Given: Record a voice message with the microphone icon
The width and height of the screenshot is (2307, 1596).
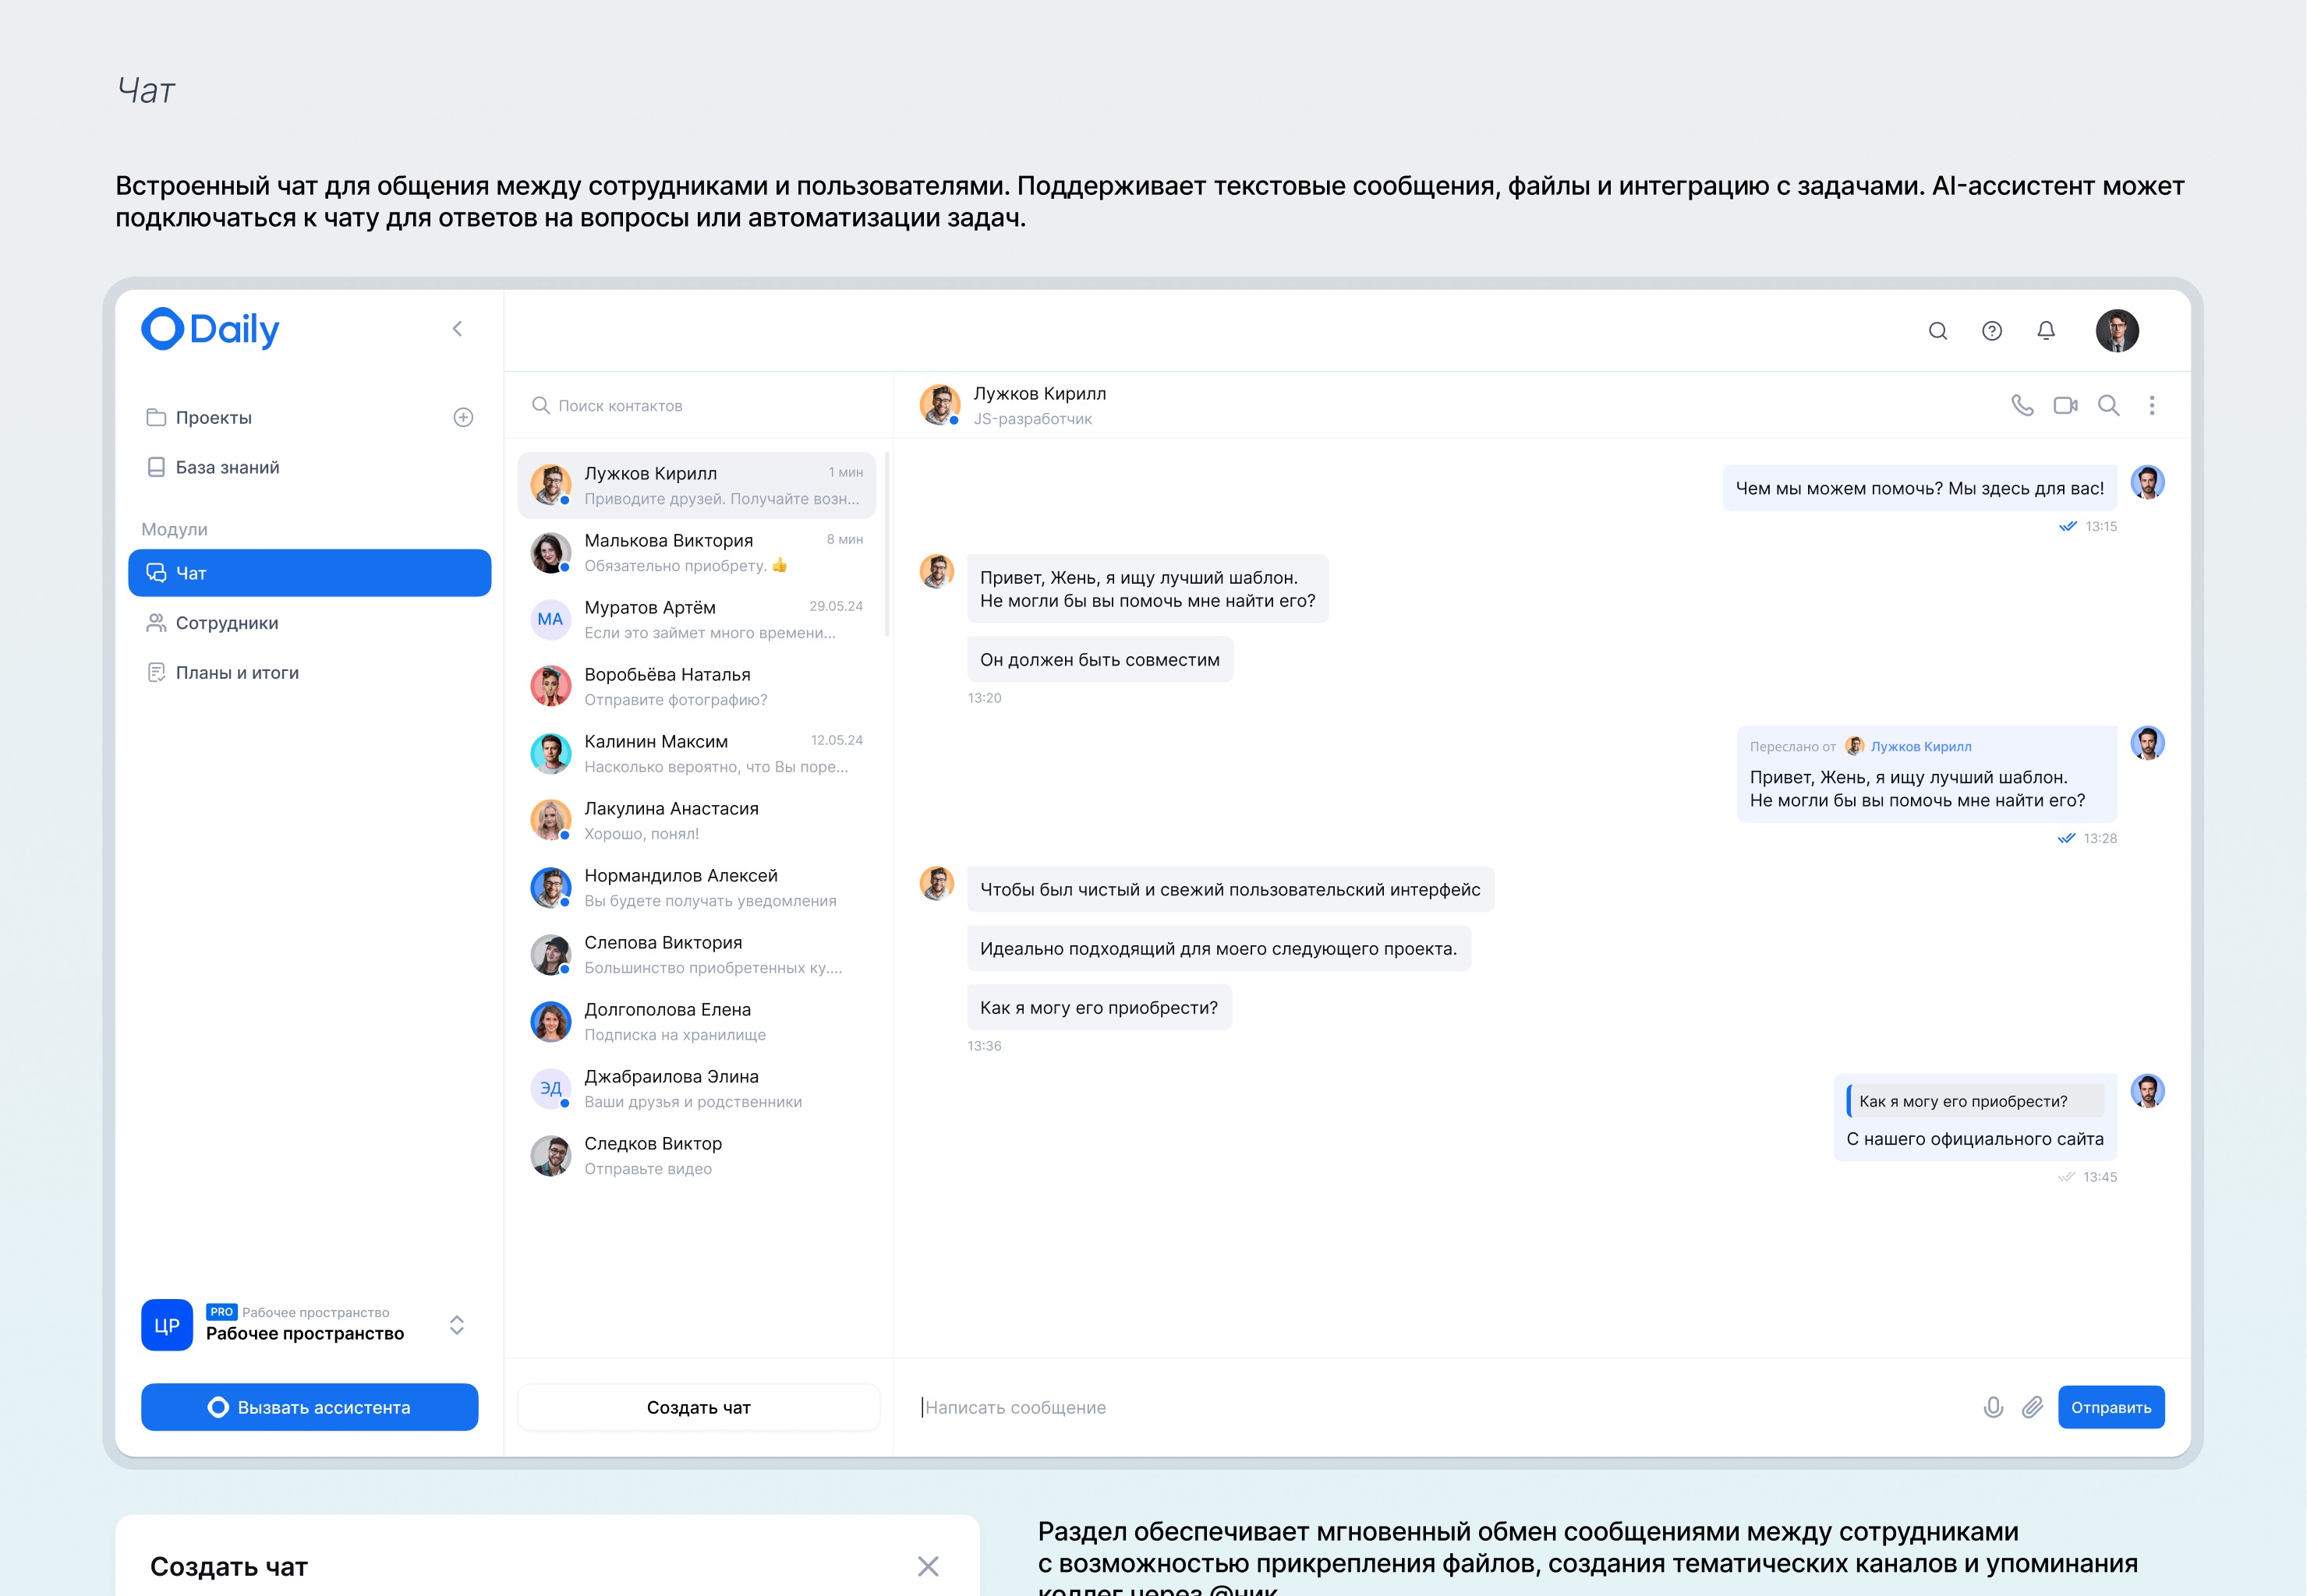Looking at the screenshot, I should pyautogui.click(x=1993, y=1407).
